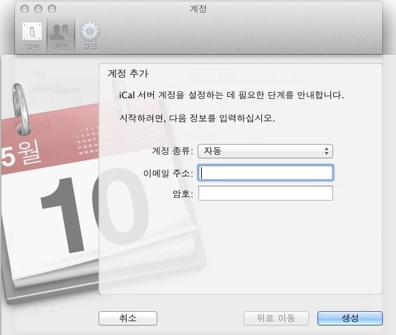396x335 pixels.
Task: Click into the 암호 password field
Action: (265, 193)
